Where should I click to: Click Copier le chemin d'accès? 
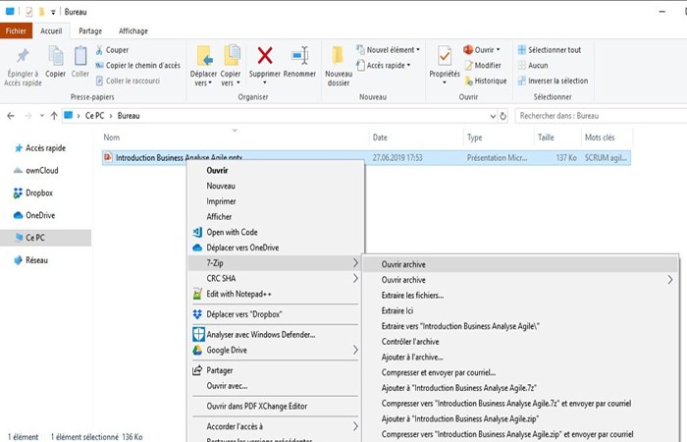(x=138, y=66)
